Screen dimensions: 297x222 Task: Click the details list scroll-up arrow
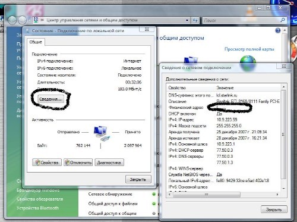[x=283, y=87]
